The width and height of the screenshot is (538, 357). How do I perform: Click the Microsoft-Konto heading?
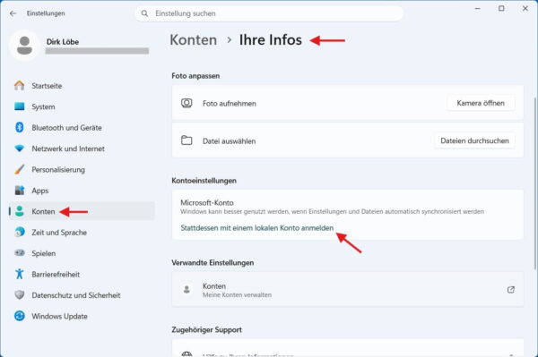[x=207, y=202]
